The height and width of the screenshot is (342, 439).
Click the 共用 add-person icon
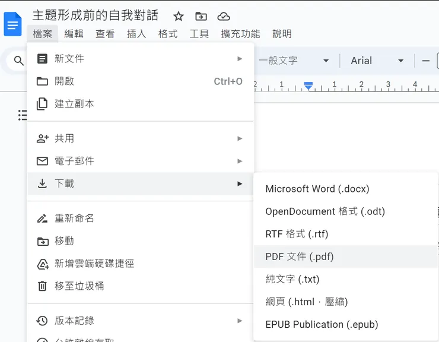(x=43, y=138)
